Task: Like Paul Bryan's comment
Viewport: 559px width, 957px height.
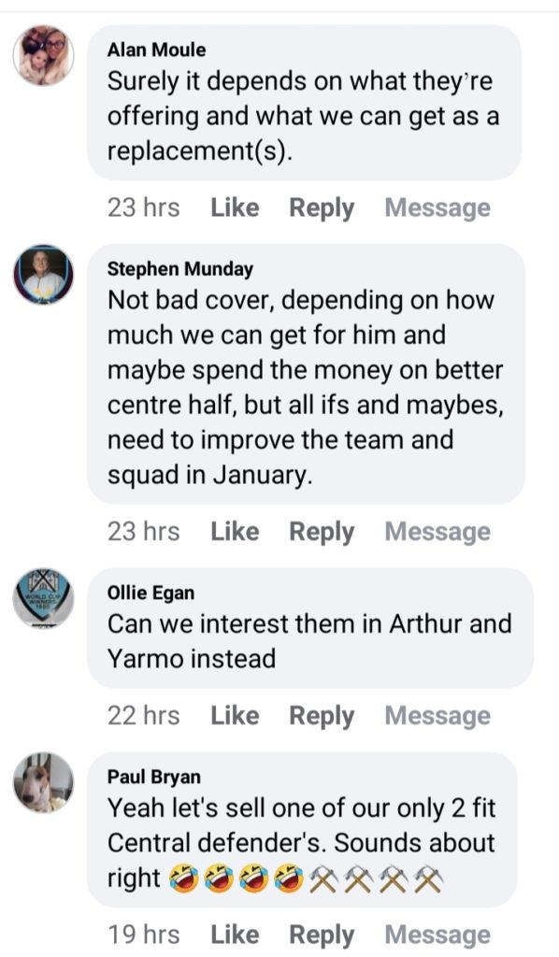Action: point(235,935)
